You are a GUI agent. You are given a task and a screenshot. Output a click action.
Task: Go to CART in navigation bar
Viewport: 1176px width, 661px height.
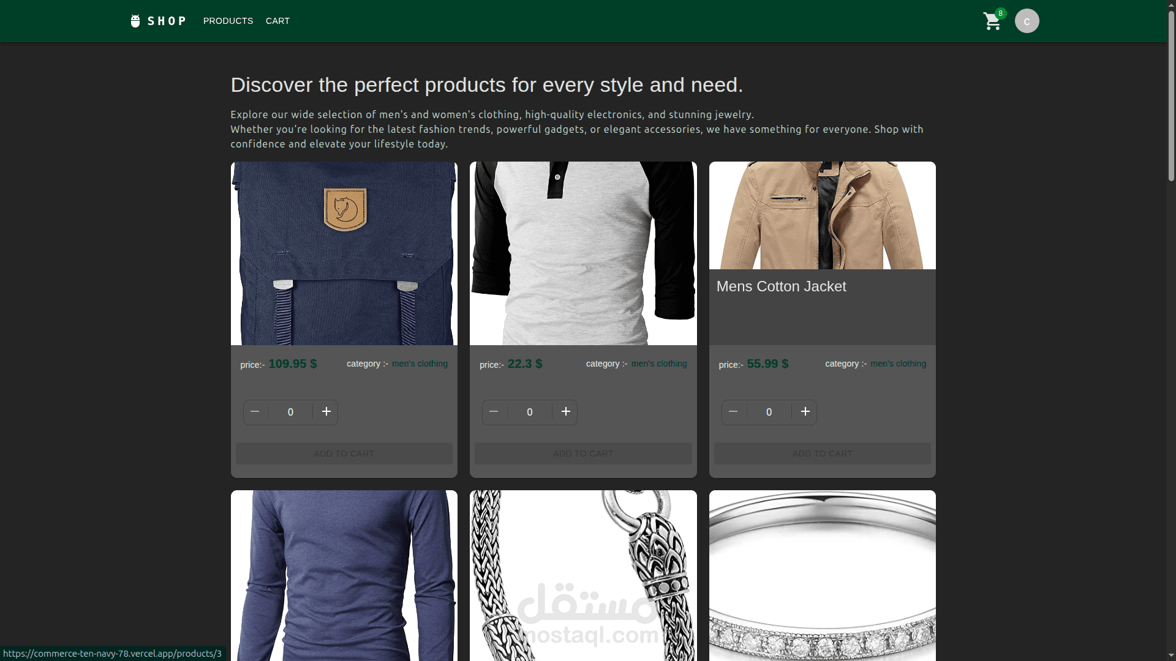[277, 21]
